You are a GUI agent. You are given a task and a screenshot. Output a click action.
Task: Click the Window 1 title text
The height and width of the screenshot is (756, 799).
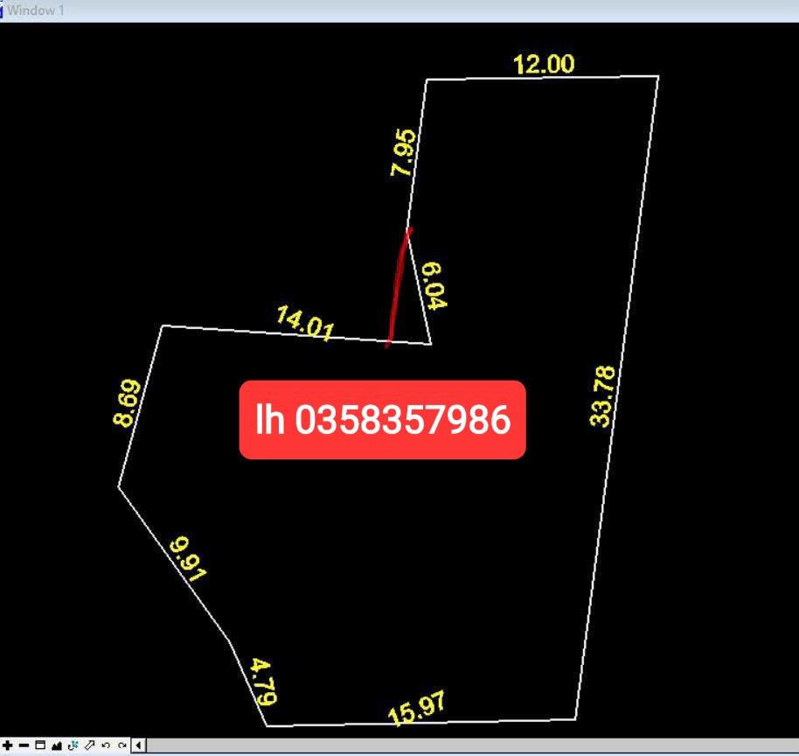(35, 10)
